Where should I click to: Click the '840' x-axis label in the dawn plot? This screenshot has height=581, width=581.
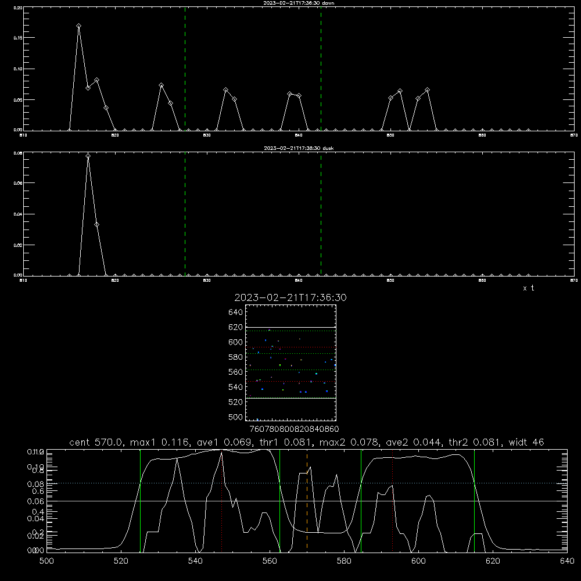[299, 135]
